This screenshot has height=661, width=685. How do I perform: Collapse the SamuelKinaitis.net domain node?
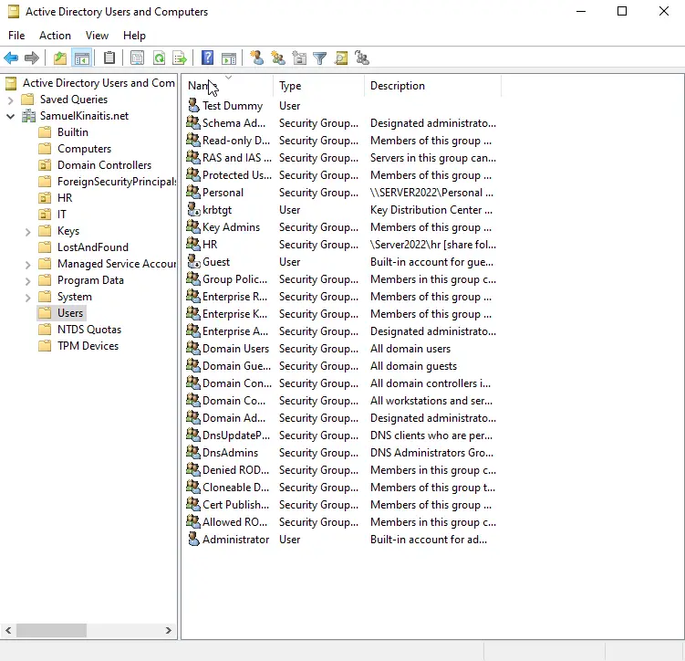point(11,116)
